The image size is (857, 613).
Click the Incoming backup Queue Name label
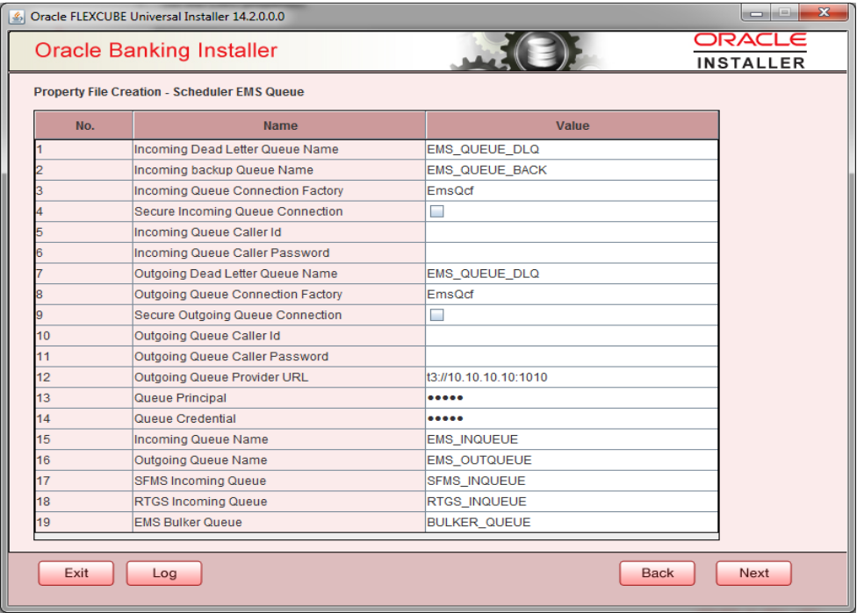click(x=224, y=170)
